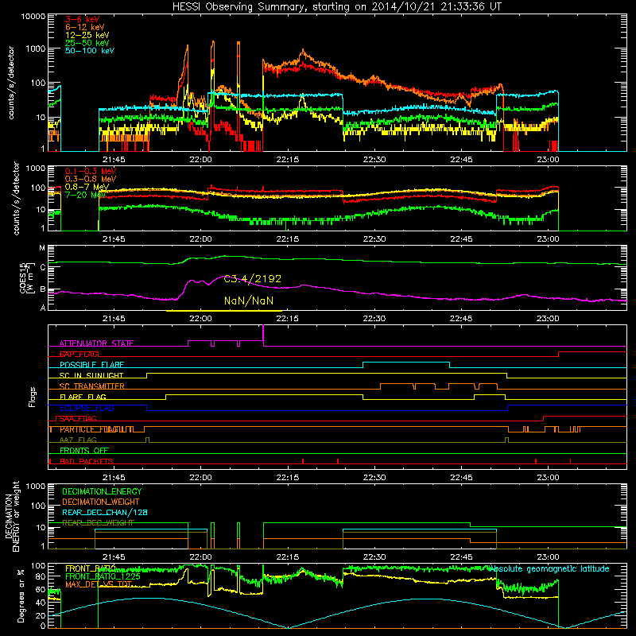Click the 12-25 keV legend label
636x636 pixels.
[x=87, y=35]
